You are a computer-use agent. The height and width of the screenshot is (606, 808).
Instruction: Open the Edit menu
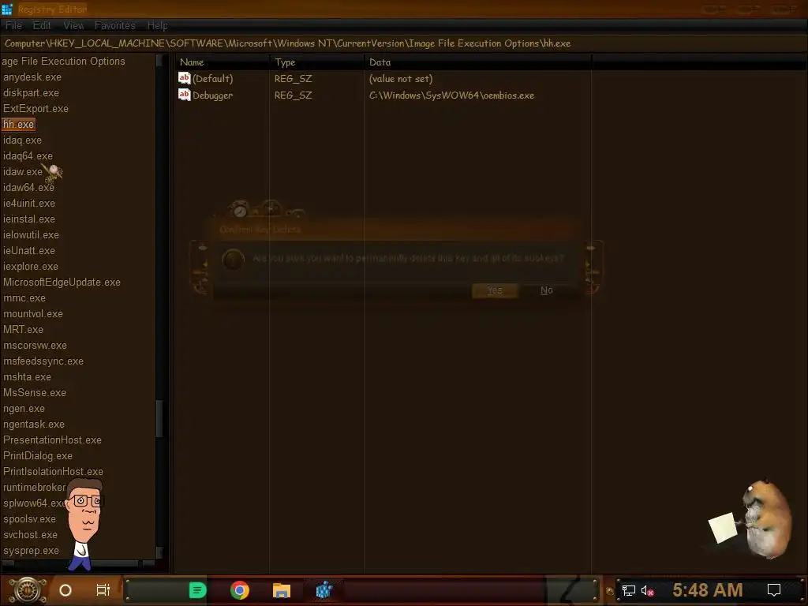point(42,25)
